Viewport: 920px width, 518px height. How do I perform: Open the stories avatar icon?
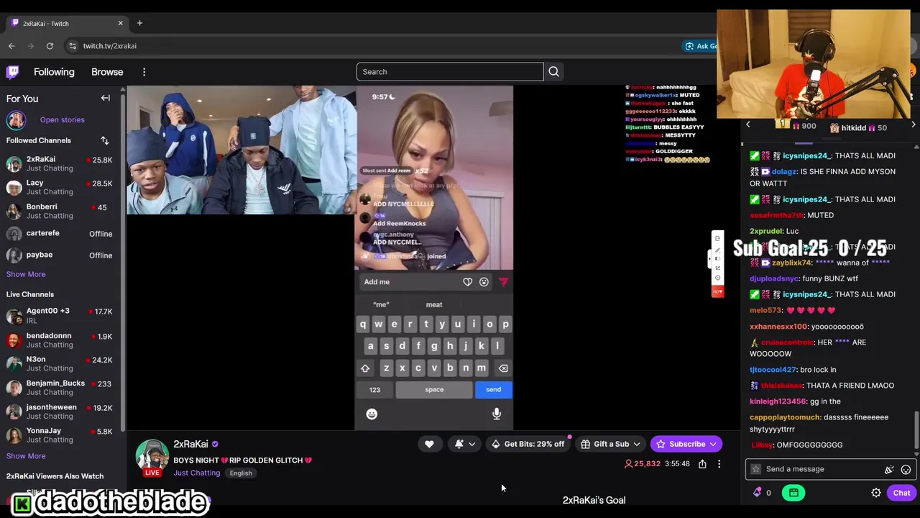[16, 120]
